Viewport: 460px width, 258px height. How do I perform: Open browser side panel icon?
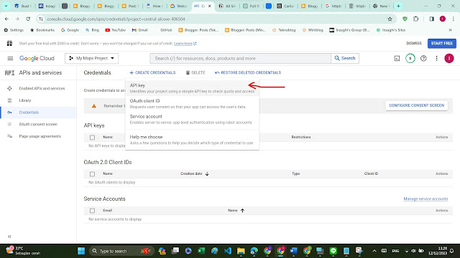click(x=431, y=19)
